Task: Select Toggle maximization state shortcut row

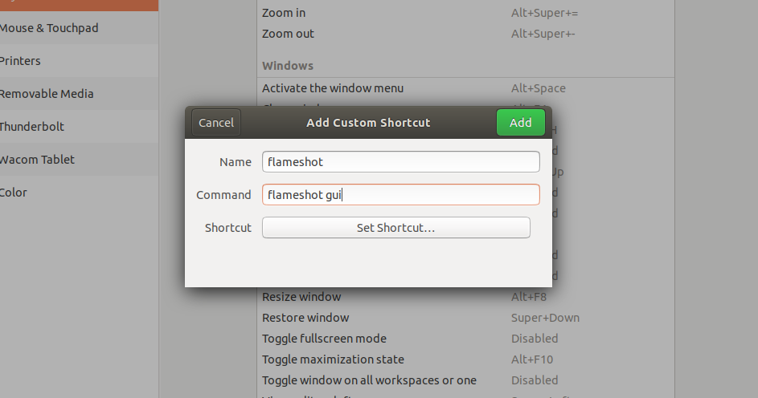Action: (x=465, y=359)
